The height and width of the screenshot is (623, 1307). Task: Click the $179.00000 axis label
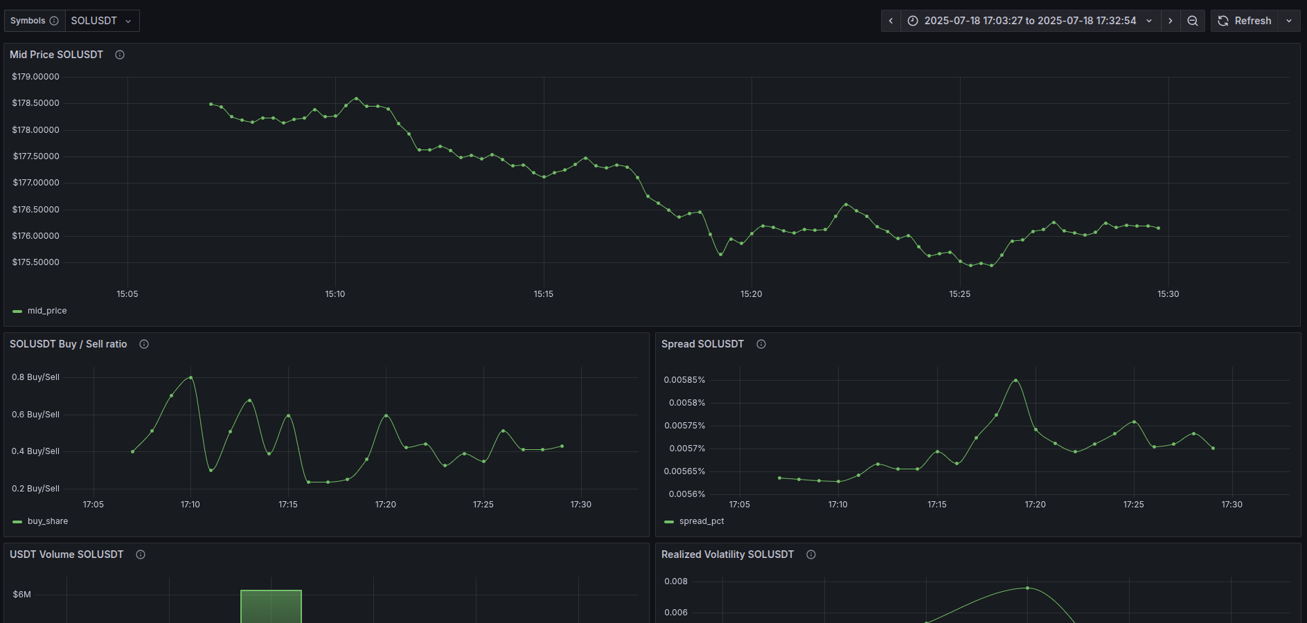pos(35,77)
